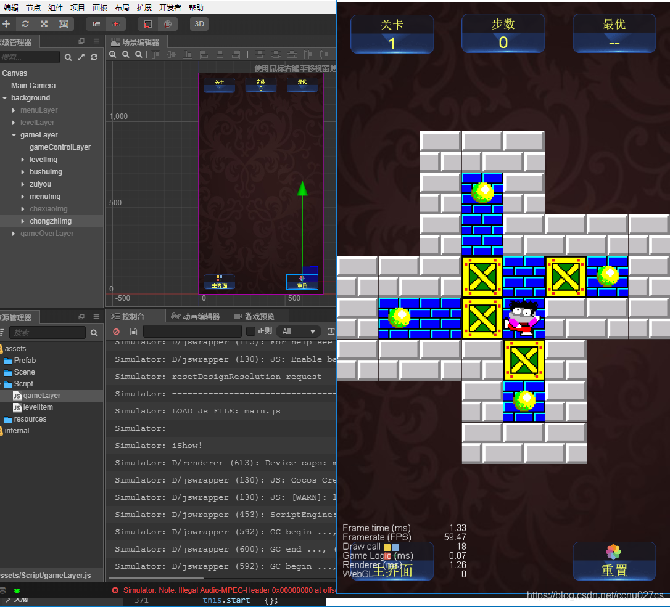Click the hierarchy search magnifier icon
The image size is (670, 607).
tap(68, 57)
